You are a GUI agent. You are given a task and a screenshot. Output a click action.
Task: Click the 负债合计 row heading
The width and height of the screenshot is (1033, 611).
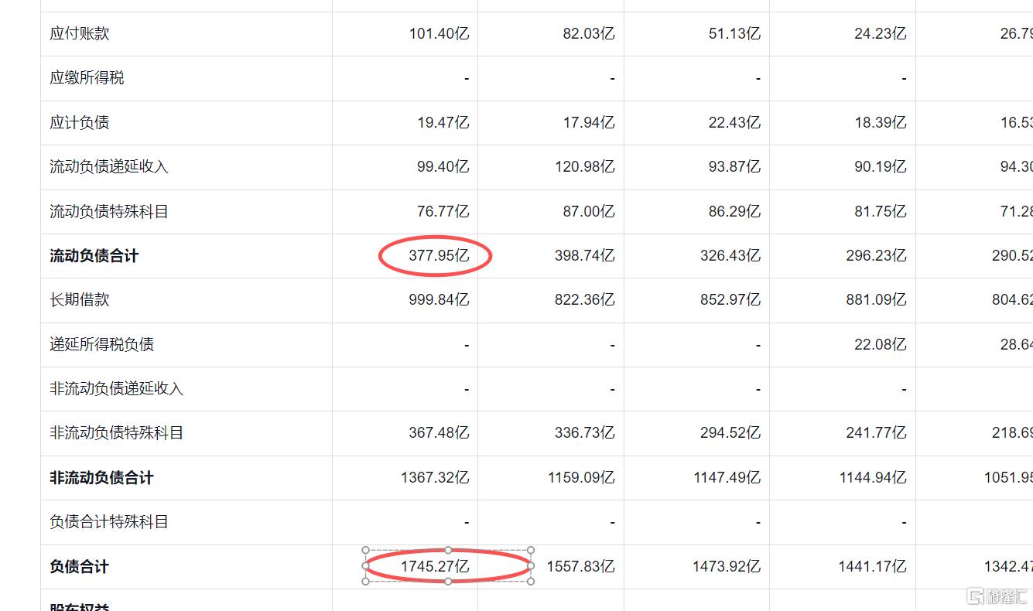(x=80, y=567)
